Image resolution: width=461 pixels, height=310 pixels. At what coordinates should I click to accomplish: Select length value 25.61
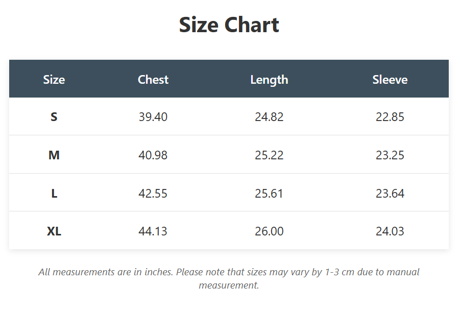tap(269, 194)
